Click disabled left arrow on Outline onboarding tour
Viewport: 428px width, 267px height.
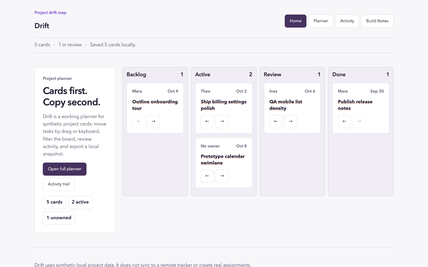pyautogui.click(x=139, y=122)
